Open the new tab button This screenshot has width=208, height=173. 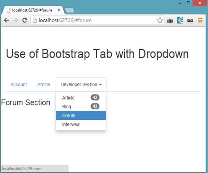(69, 10)
